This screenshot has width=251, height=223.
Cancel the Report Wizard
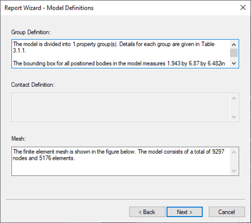227,212
